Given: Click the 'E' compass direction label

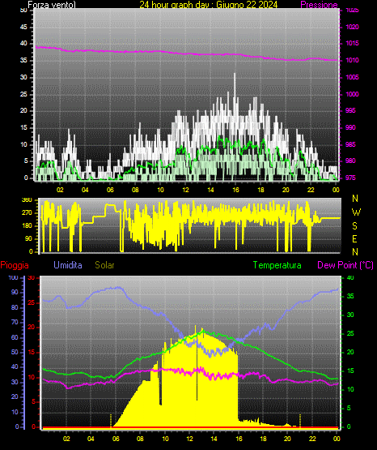Looking at the screenshot, I should (354, 238).
